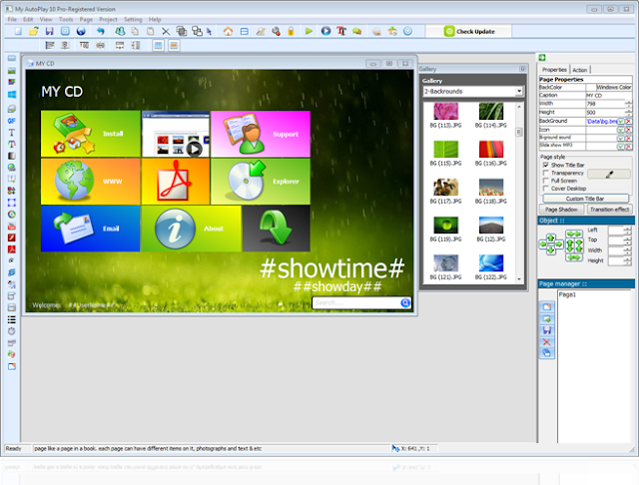Click the Home house toolbar icon
Viewport: 639px width, 485px height.
click(229, 31)
